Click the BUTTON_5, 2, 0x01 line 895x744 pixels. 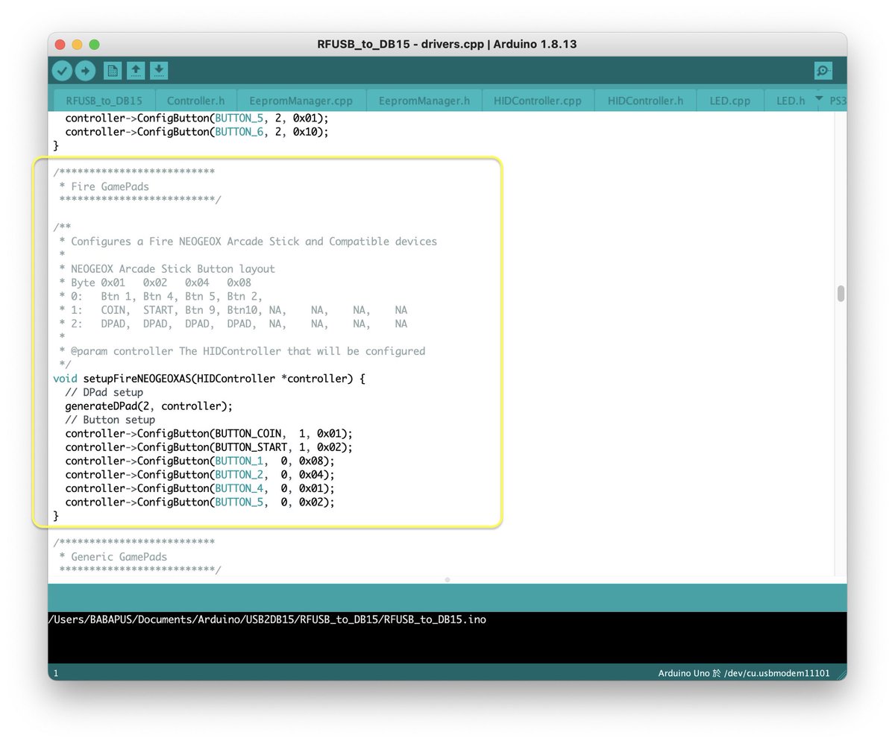[197, 118]
